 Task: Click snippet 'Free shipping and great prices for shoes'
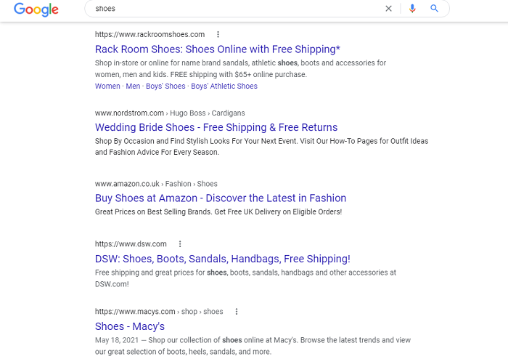coord(245,278)
